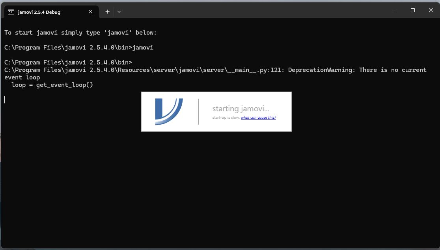The image size is (440, 250).
Task: Minimize the terminal window
Action: [x=395, y=10]
